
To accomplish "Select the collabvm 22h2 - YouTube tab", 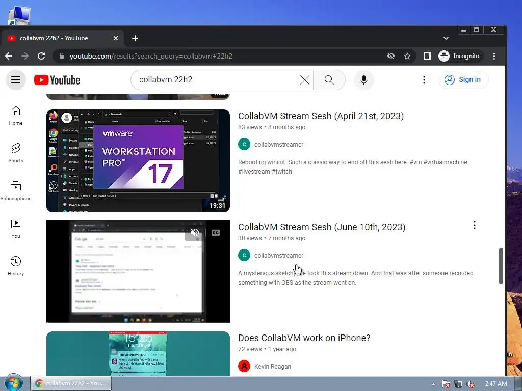I will pos(62,38).
